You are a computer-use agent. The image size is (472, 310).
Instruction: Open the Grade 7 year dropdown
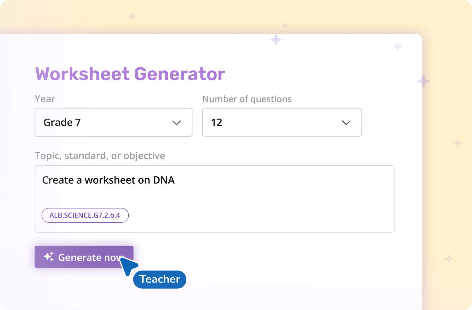point(113,122)
